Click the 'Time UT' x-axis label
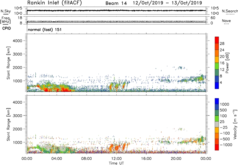 116,163
